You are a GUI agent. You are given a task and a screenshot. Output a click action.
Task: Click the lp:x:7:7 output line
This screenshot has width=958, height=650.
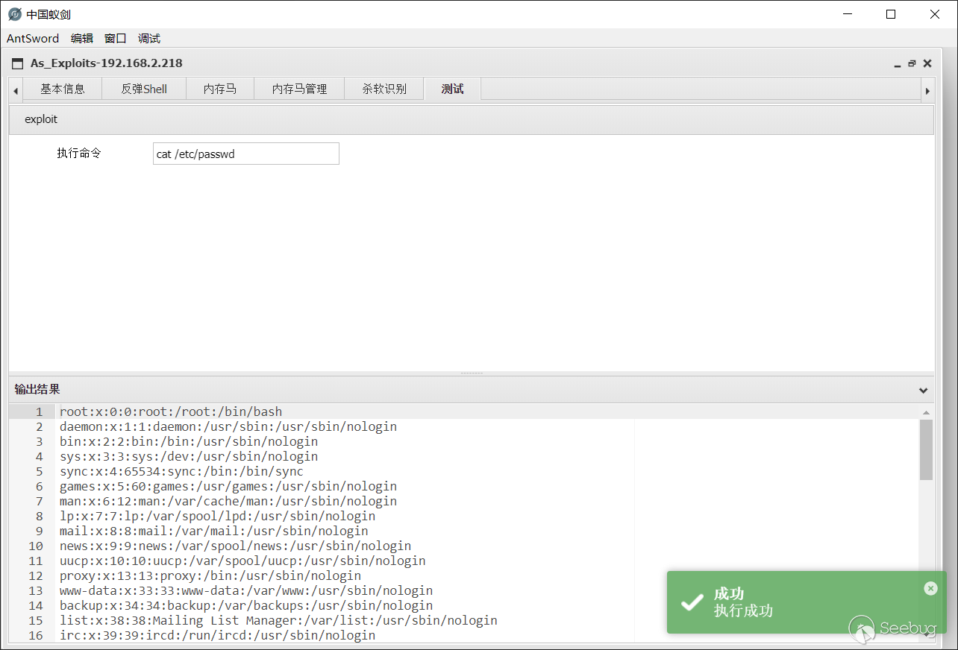tap(218, 516)
